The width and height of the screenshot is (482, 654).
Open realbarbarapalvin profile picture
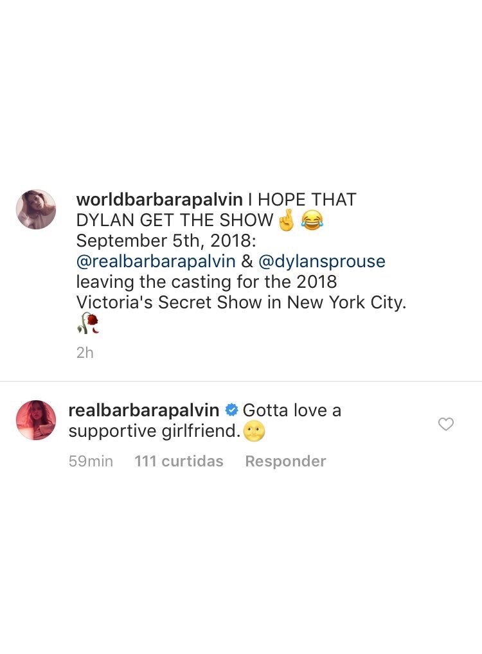click(36, 420)
